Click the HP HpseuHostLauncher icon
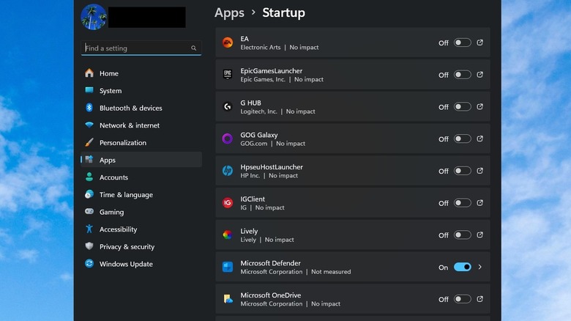This screenshot has width=571, height=321. point(228,171)
